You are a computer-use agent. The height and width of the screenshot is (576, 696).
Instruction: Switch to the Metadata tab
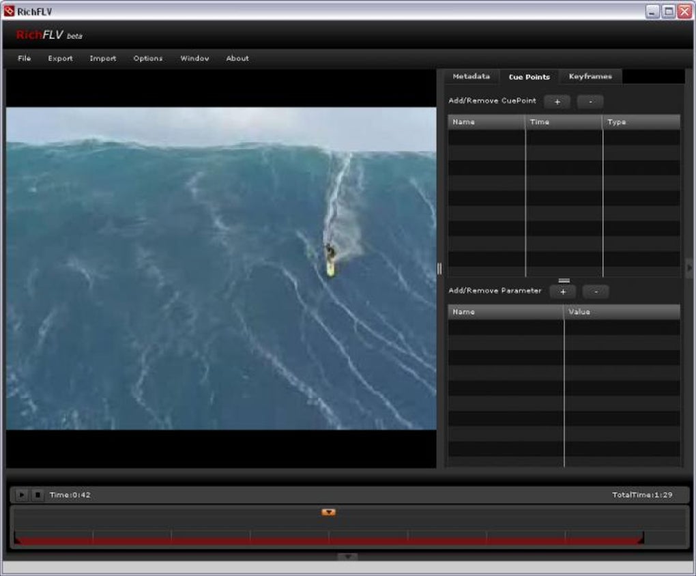472,76
